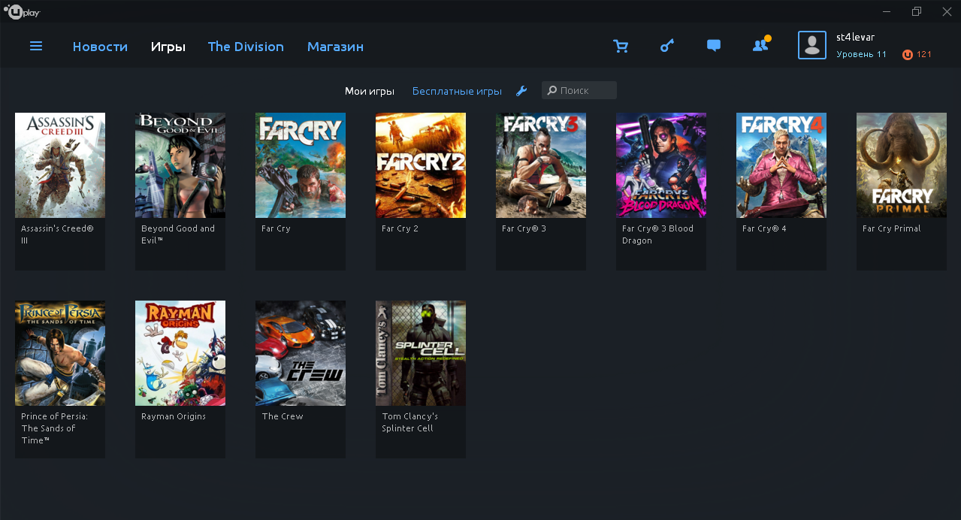Image resolution: width=961 pixels, height=520 pixels.
Task: Open The Division tab
Action: (x=246, y=47)
